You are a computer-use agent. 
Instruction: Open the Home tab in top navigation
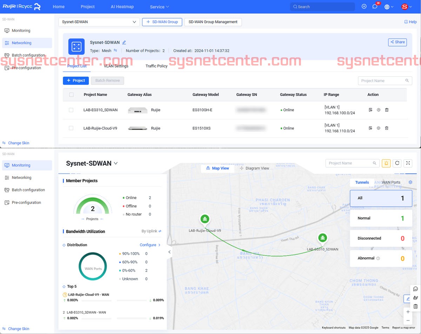pyautogui.click(x=59, y=7)
